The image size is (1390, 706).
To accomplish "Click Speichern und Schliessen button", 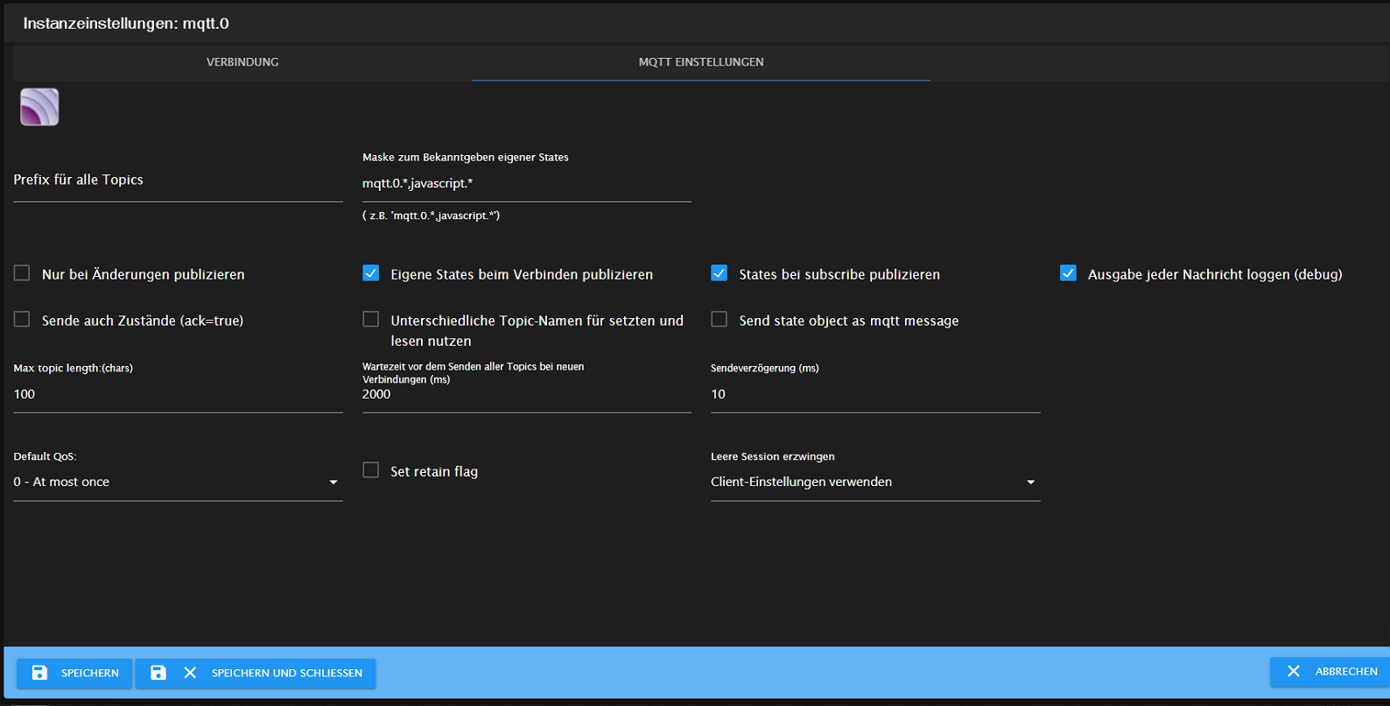I will pyautogui.click(x=256, y=673).
